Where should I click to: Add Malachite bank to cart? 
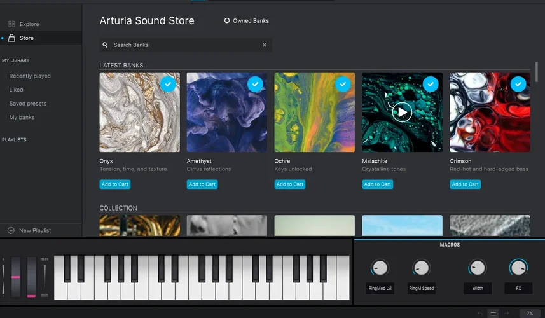pos(378,184)
